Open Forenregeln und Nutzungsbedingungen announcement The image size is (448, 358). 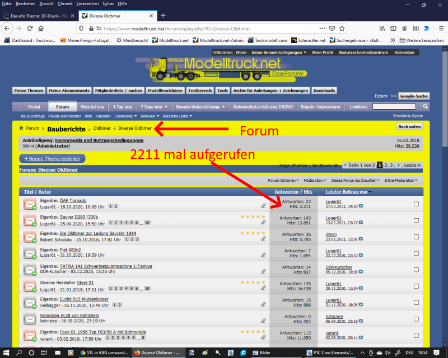99,140
